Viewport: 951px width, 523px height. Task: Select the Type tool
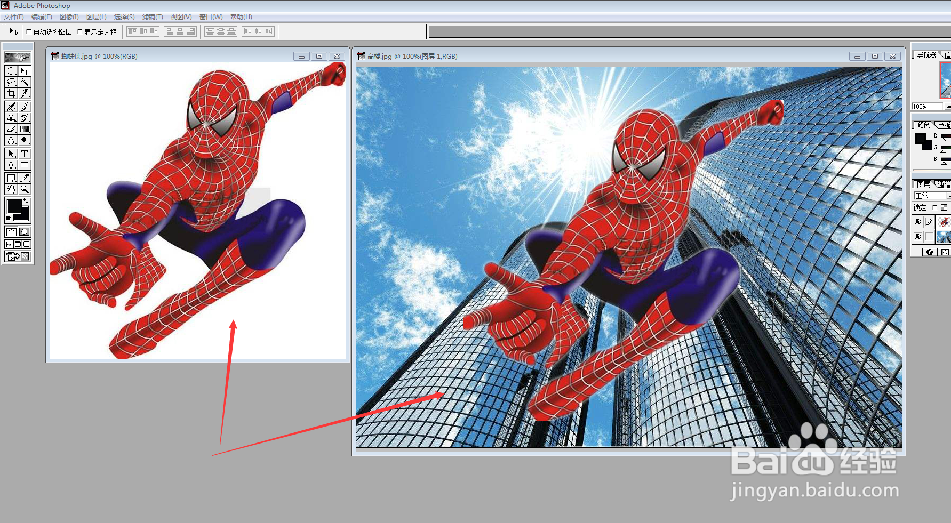[25, 154]
